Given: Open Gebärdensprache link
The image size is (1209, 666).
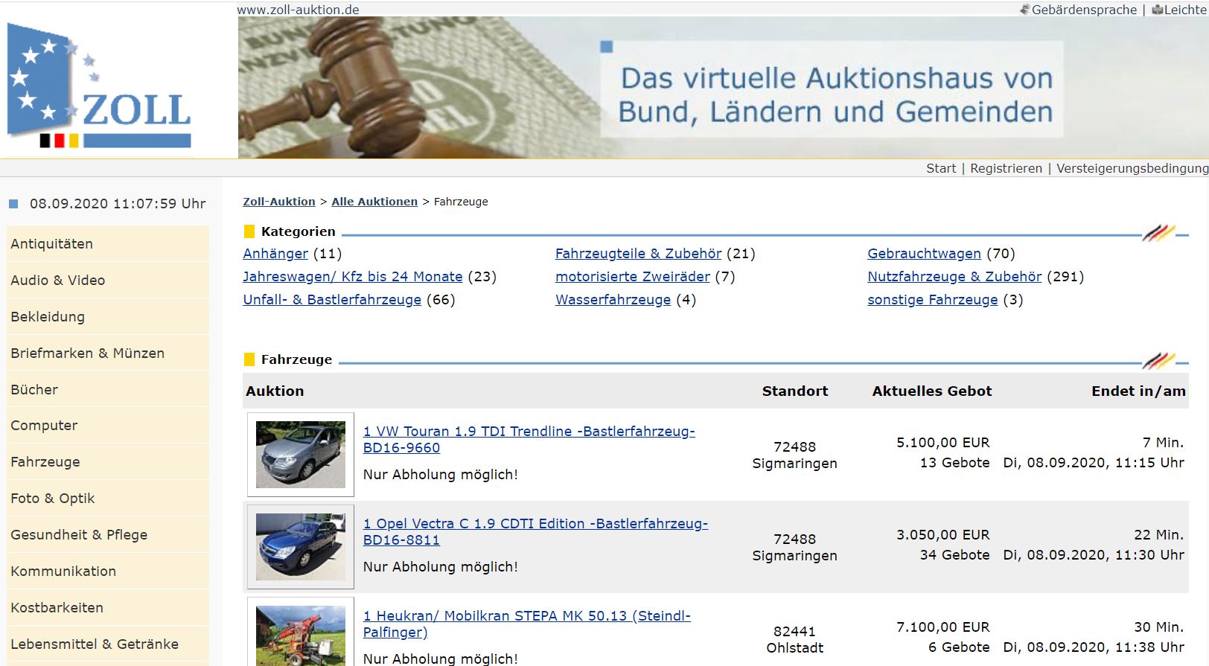Looking at the screenshot, I should click(1084, 10).
